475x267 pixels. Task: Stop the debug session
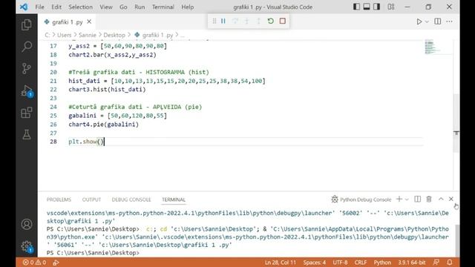[283, 21]
